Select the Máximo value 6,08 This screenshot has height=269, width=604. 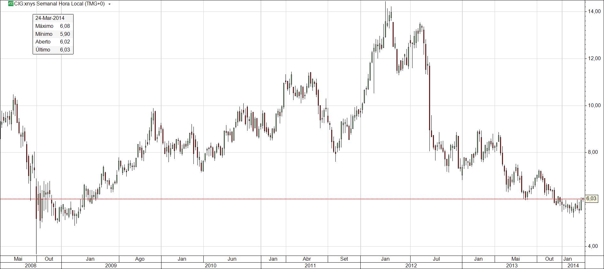(65, 26)
